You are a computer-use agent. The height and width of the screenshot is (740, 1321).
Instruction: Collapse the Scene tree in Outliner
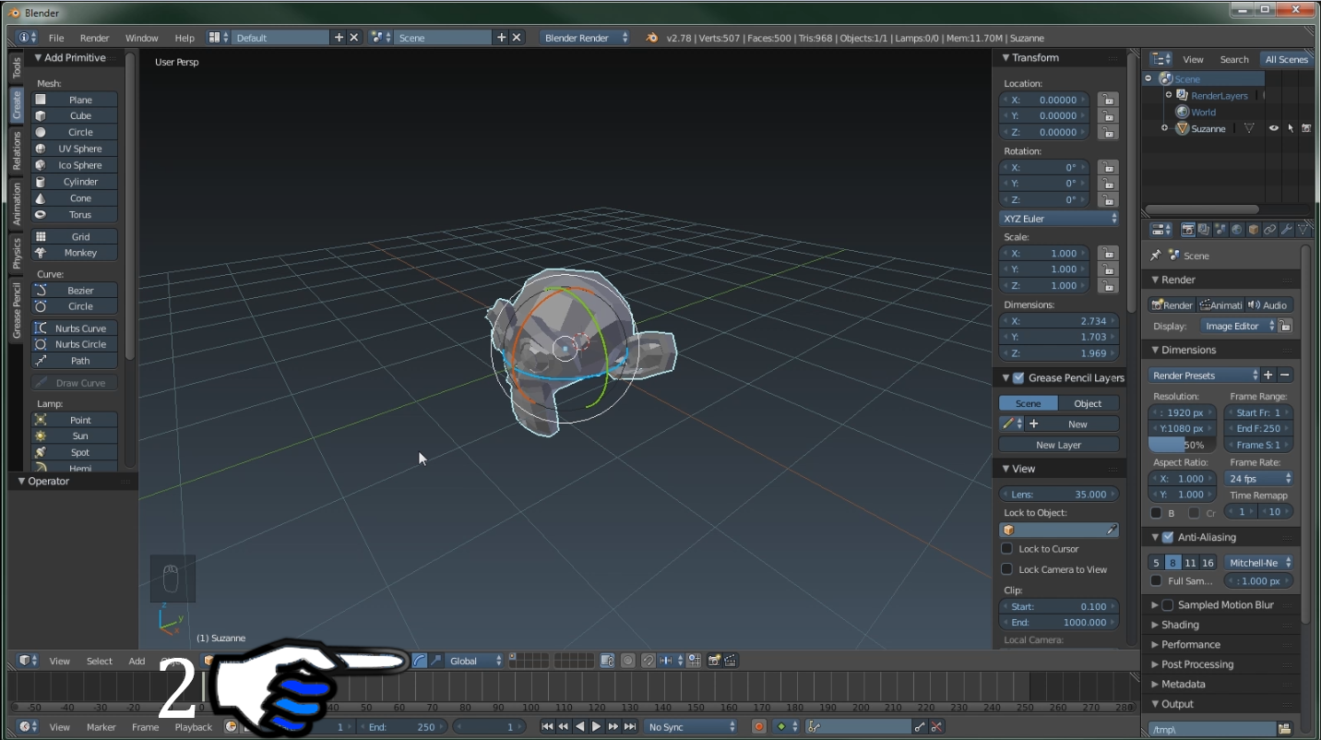(x=1148, y=79)
